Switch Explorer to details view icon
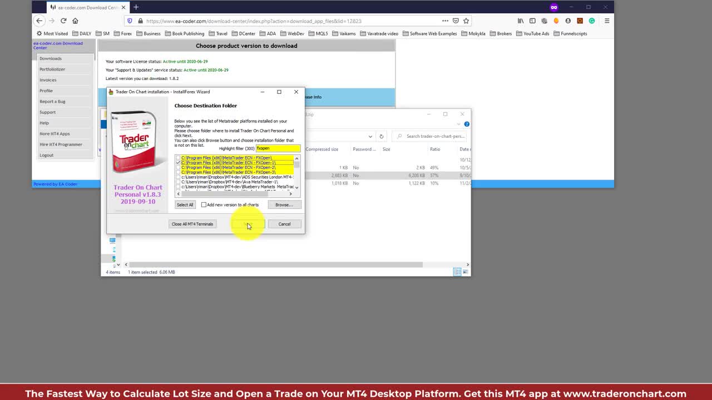This screenshot has height=400, width=712. (x=457, y=272)
